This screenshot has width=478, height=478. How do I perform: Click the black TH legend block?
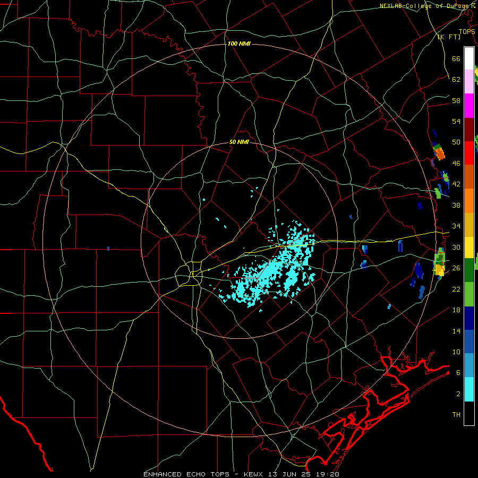tap(469, 413)
